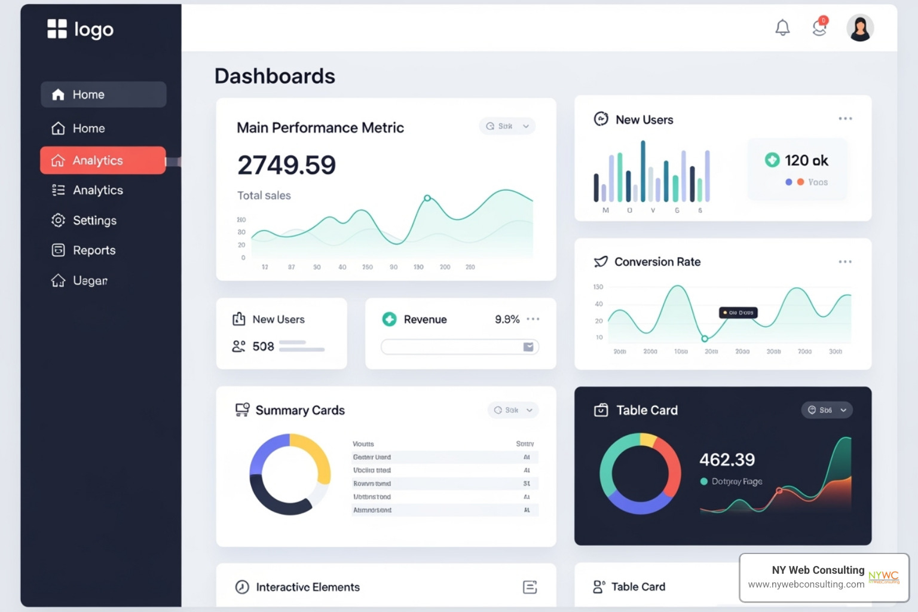Screen dimensions: 918x612
Task: Click the New Users card header icon
Action: click(x=601, y=119)
